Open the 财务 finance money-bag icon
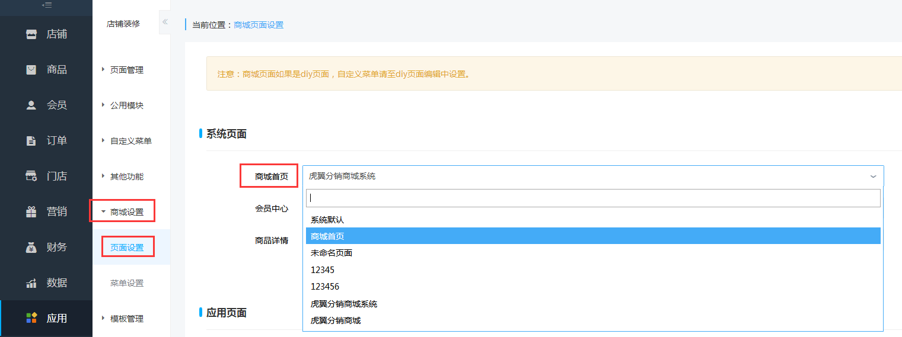Image resolution: width=902 pixels, height=337 pixels. 31,248
